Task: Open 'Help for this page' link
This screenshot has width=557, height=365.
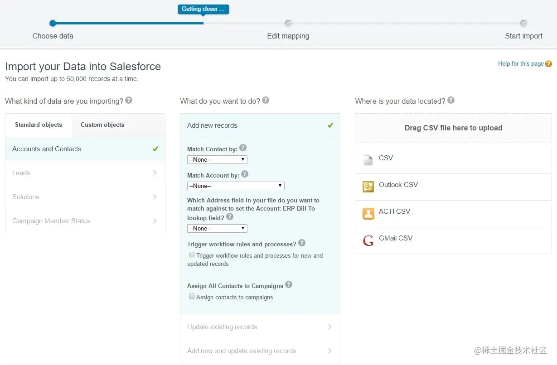Action: point(521,64)
